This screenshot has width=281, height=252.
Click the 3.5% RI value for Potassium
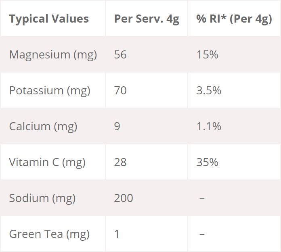(x=209, y=91)
